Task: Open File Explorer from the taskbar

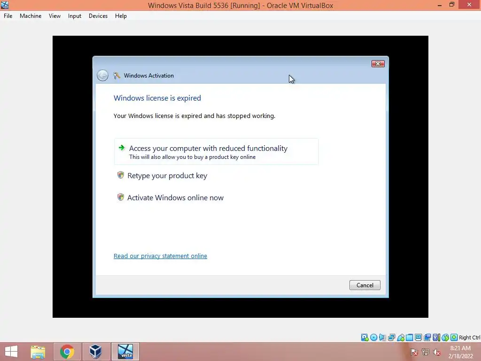Action: point(38,352)
